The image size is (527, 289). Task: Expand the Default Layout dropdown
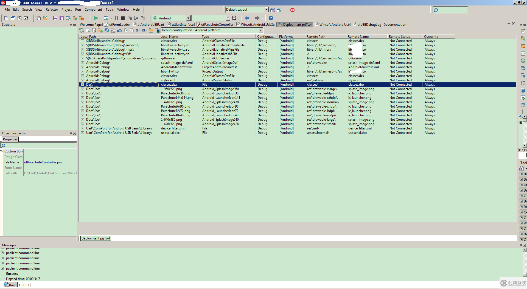click(266, 10)
